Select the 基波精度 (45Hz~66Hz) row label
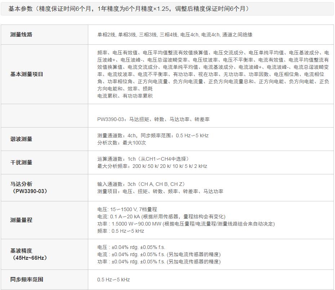The height and width of the screenshot is (290, 335). coord(29,254)
